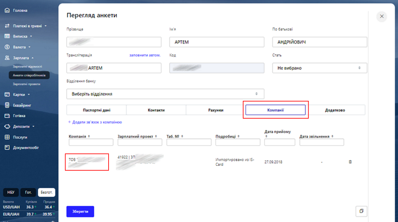Switch to Паспортні дані tab
This screenshot has width=398, height=222.
(96, 110)
